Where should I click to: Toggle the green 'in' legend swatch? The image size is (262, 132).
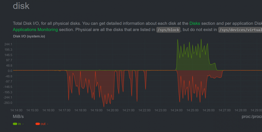15,124
